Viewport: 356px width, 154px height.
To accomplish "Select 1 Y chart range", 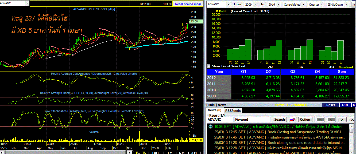I will tap(169, 153).
